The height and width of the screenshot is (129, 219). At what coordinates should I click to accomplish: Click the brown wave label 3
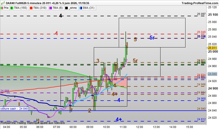[98, 61]
